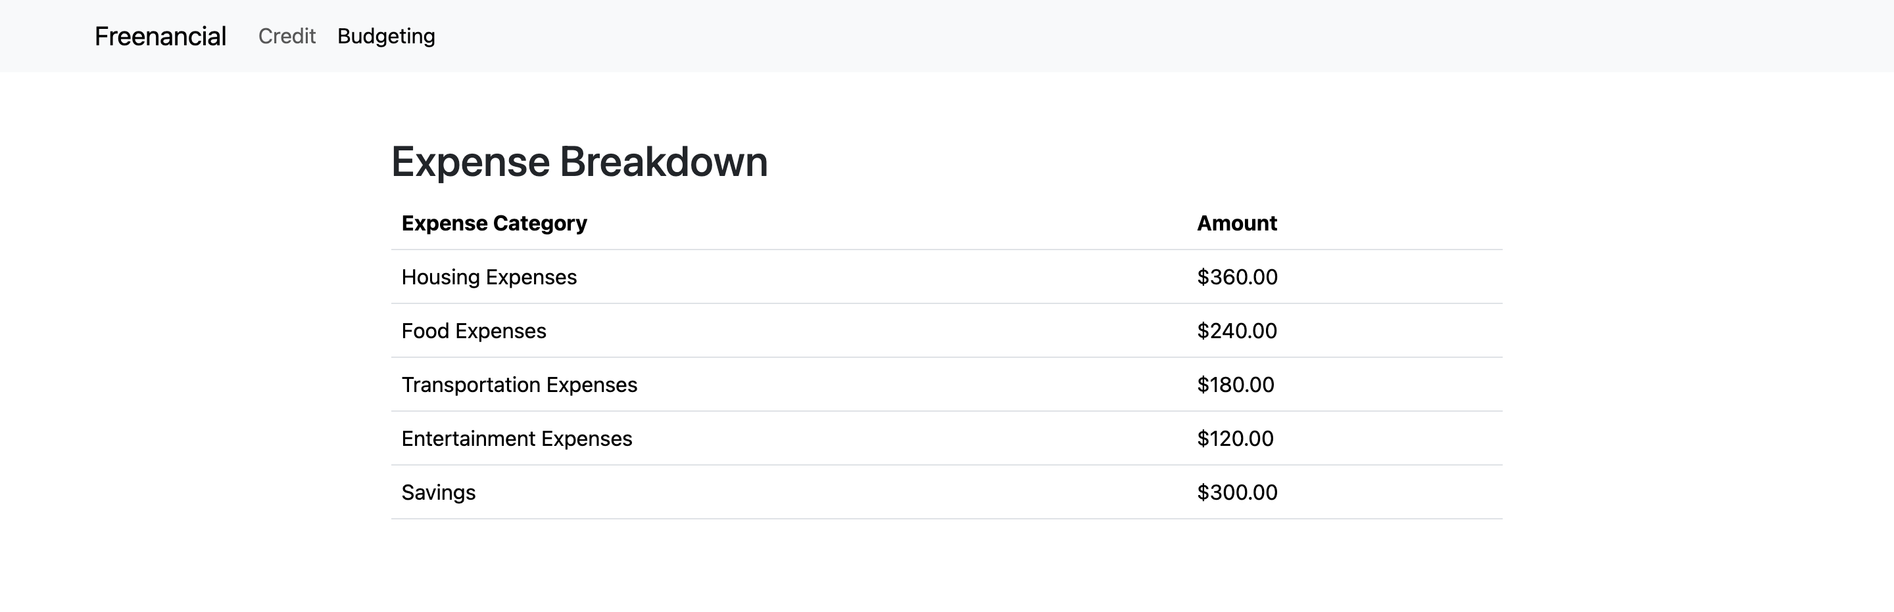Select the Expense Category column header
The width and height of the screenshot is (1894, 612).
494,223
